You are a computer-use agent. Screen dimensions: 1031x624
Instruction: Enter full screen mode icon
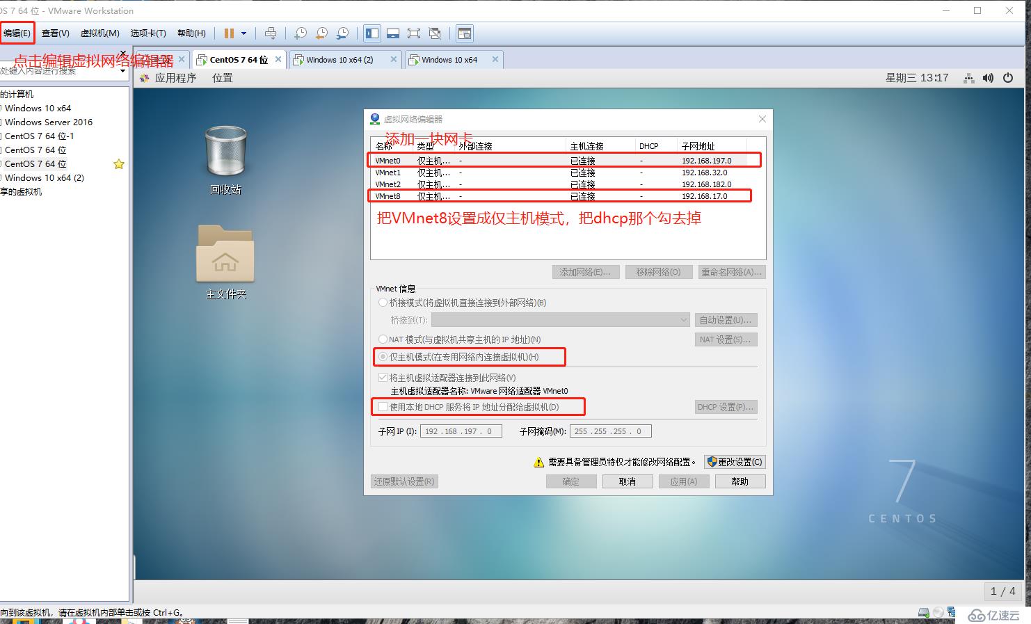click(414, 33)
